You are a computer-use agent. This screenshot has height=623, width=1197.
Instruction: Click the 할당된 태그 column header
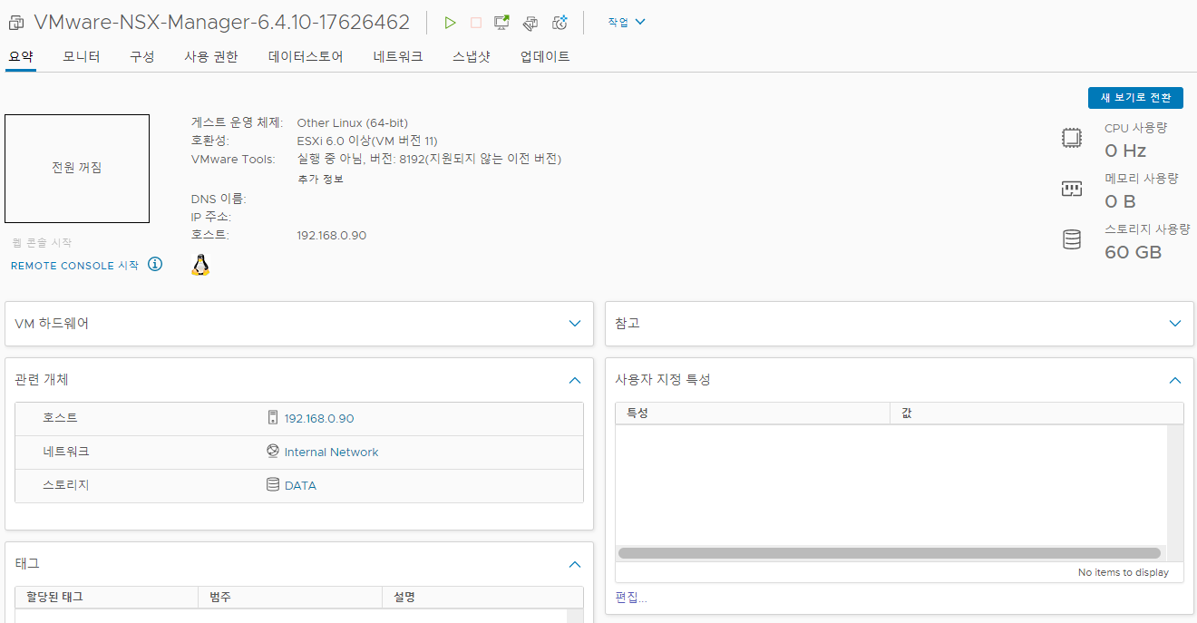click(x=106, y=597)
